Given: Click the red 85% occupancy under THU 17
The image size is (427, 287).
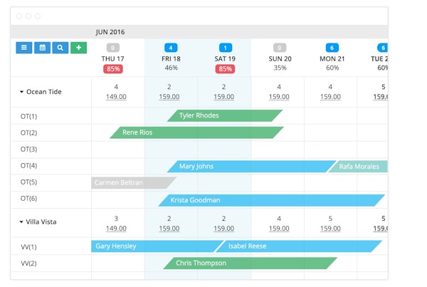Looking at the screenshot, I should pyautogui.click(x=113, y=68).
